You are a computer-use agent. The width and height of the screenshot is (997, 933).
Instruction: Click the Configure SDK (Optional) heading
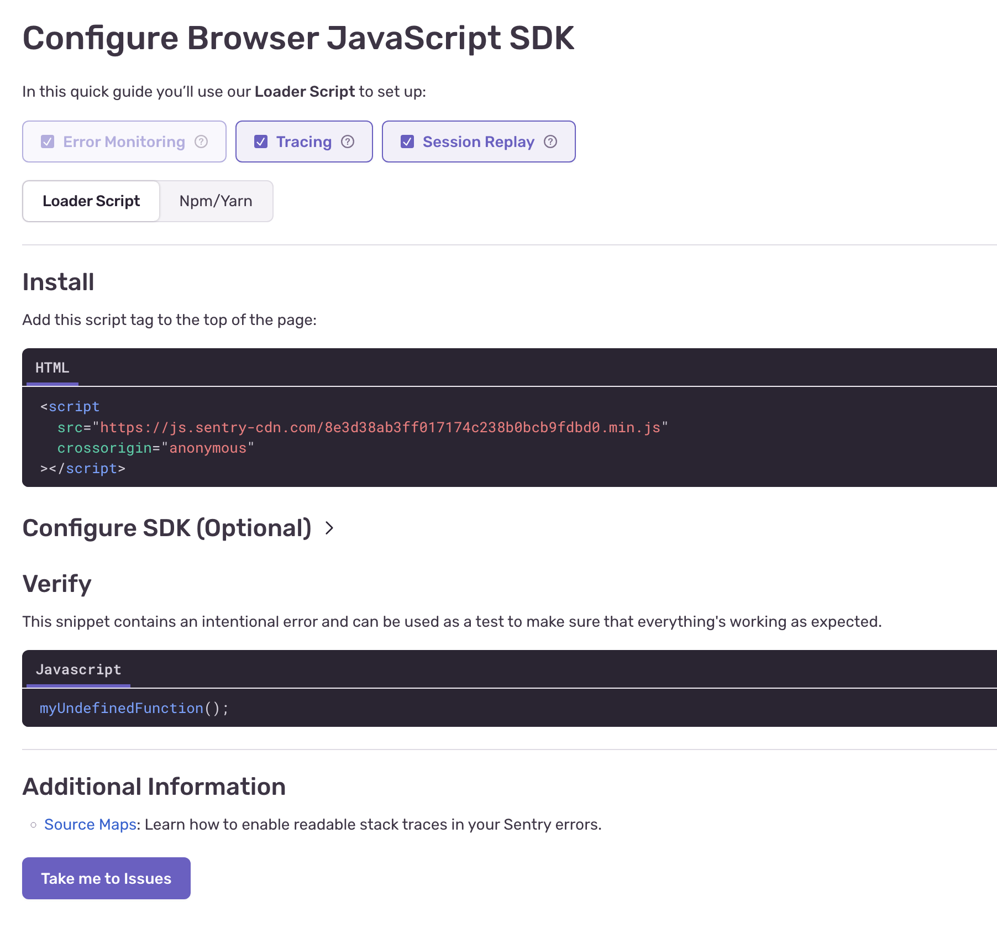(167, 528)
